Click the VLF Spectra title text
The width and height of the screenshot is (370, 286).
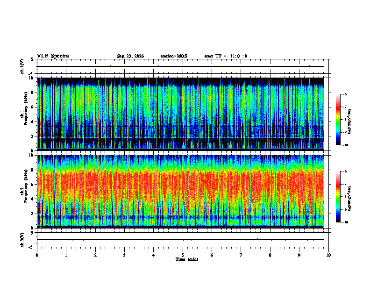(53, 56)
